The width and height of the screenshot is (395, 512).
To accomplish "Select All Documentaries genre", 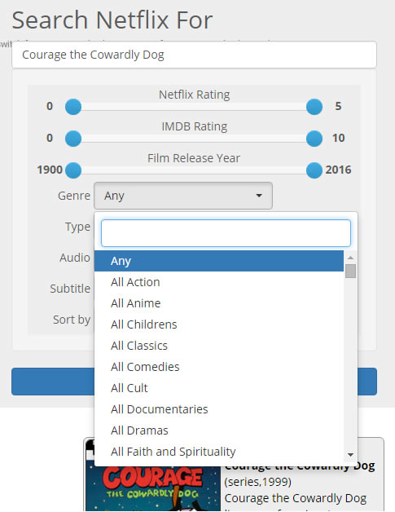I will 219,409.
